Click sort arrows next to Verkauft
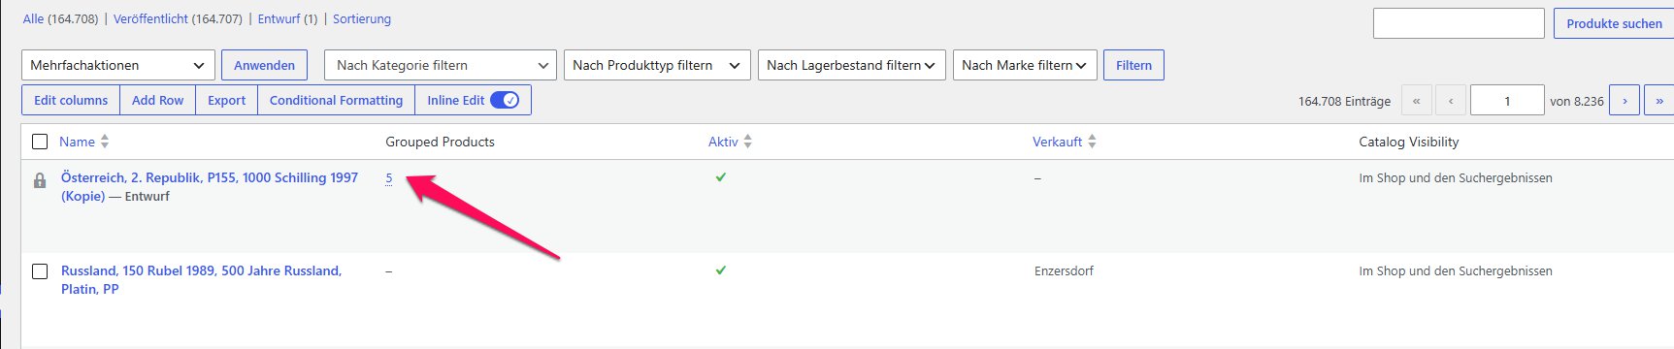Screen dimensions: 1674x349 (x=1092, y=142)
